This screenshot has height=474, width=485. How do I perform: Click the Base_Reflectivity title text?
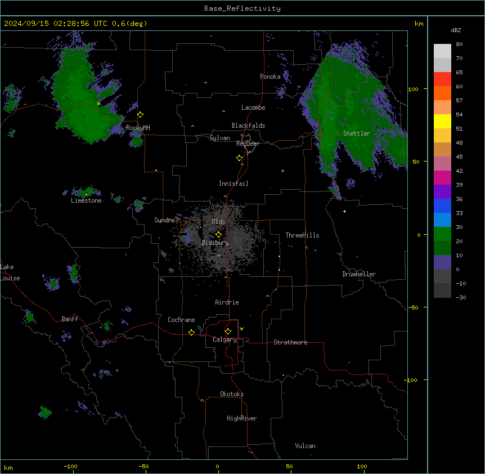pyautogui.click(x=242, y=8)
